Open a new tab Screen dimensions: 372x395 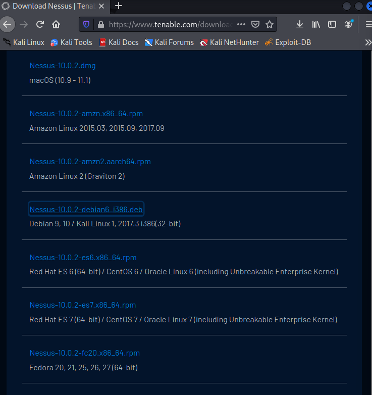point(118,6)
